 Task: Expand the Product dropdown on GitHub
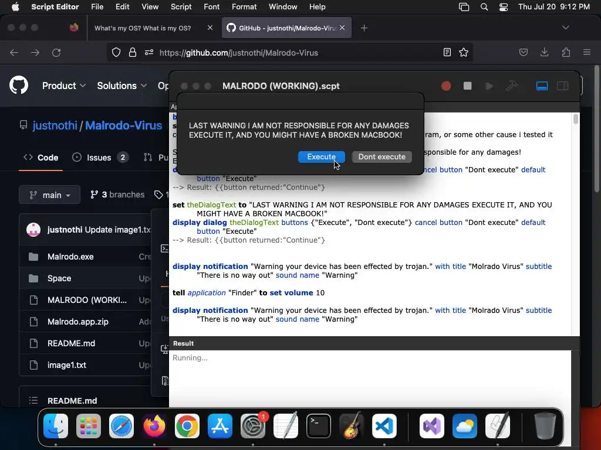(x=63, y=86)
